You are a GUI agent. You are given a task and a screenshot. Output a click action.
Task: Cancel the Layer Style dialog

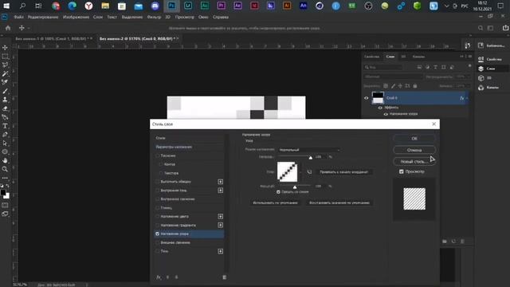414,150
